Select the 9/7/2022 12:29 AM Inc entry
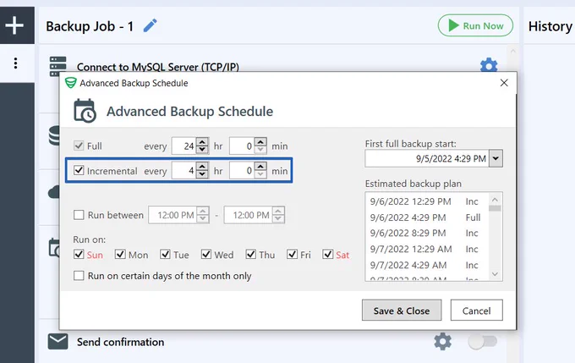Screen dimensions: 575x363 [427, 250]
